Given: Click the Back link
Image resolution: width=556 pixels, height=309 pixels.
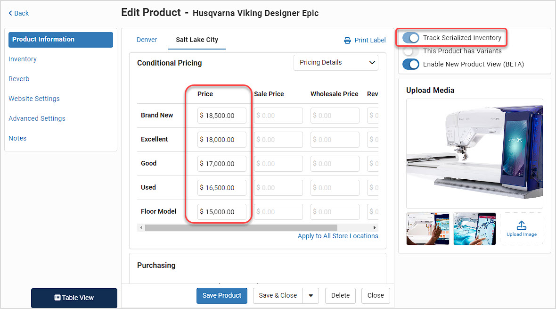Looking at the screenshot, I should pyautogui.click(x=19, y=14).
